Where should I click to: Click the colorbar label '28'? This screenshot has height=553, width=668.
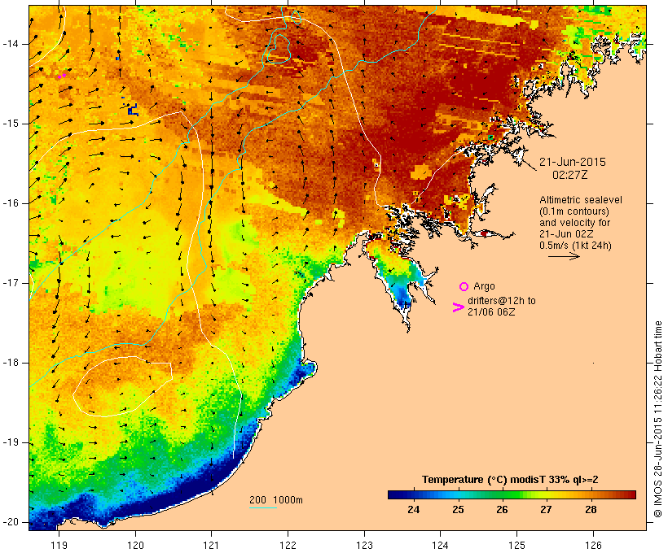591,509
